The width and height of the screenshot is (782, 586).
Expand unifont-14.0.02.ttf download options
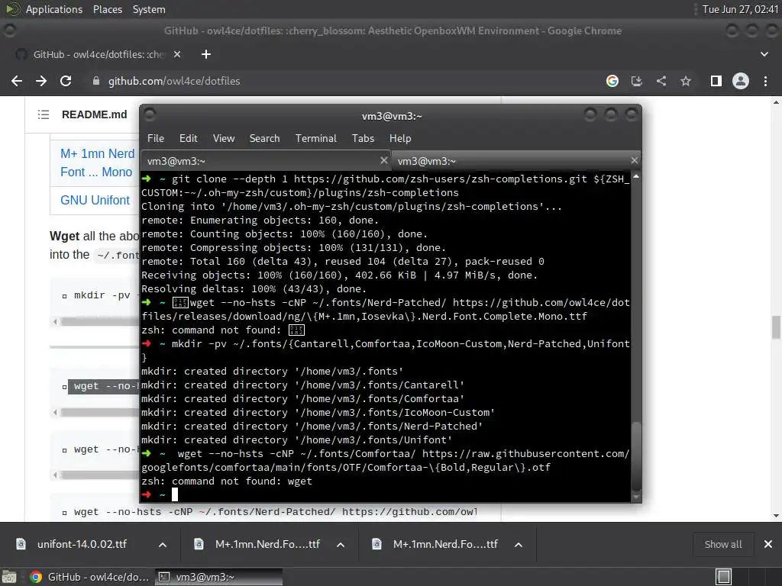(163, 545)
